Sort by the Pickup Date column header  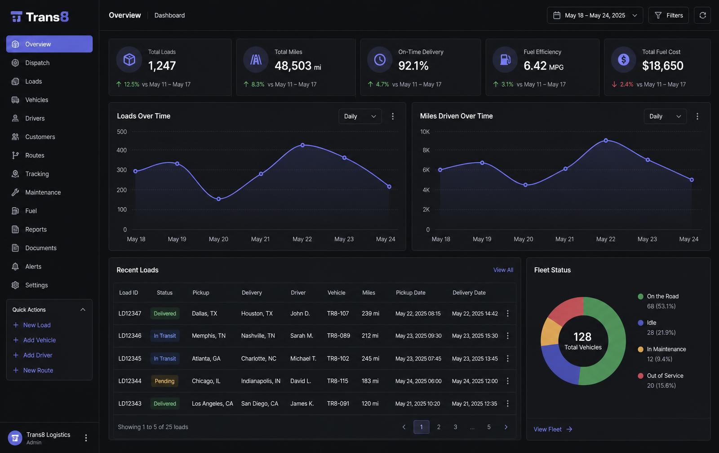pyautogui.click(x=411, y=293)
